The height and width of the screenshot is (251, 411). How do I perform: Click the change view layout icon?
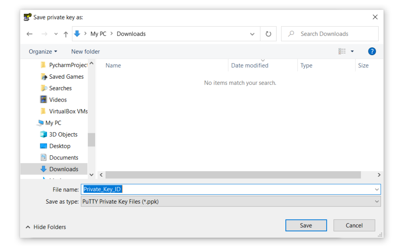(342, 51)
